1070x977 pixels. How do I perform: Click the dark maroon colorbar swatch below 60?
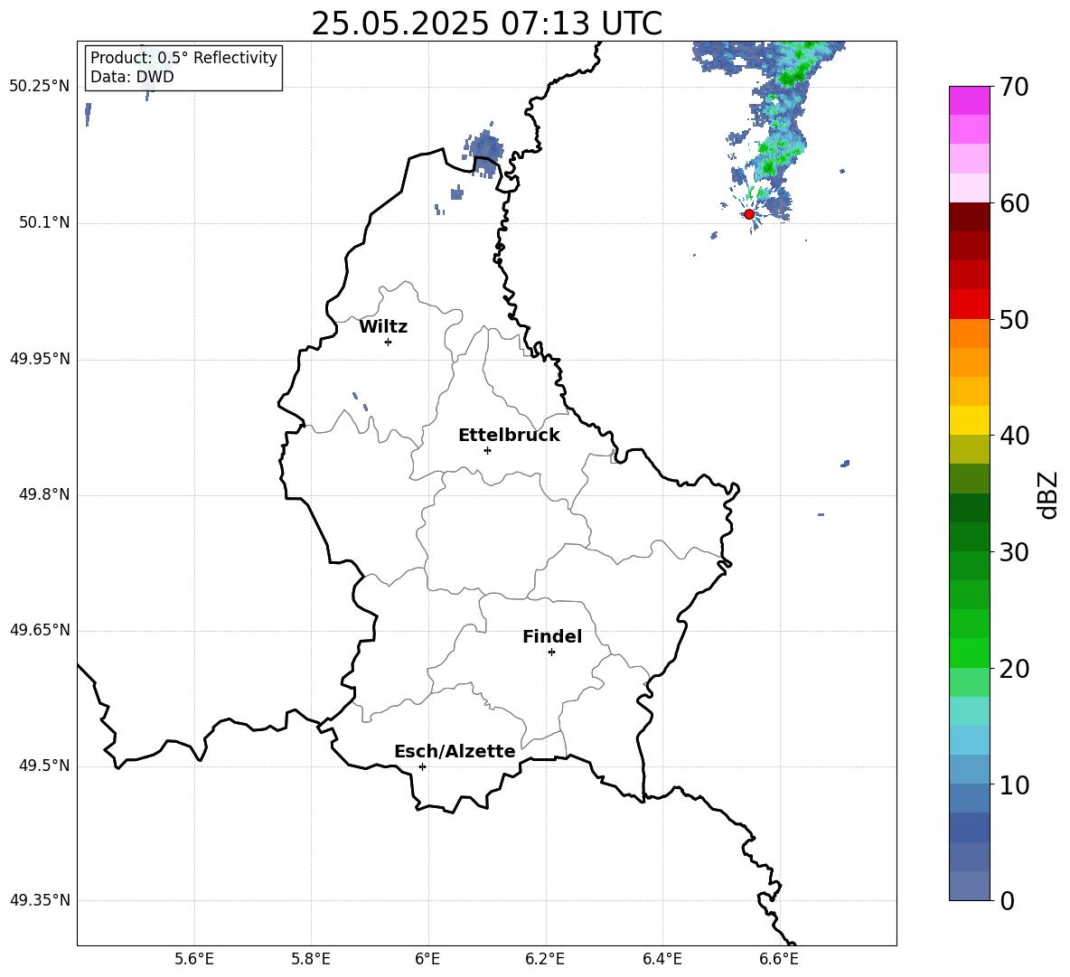pos(970,217)
